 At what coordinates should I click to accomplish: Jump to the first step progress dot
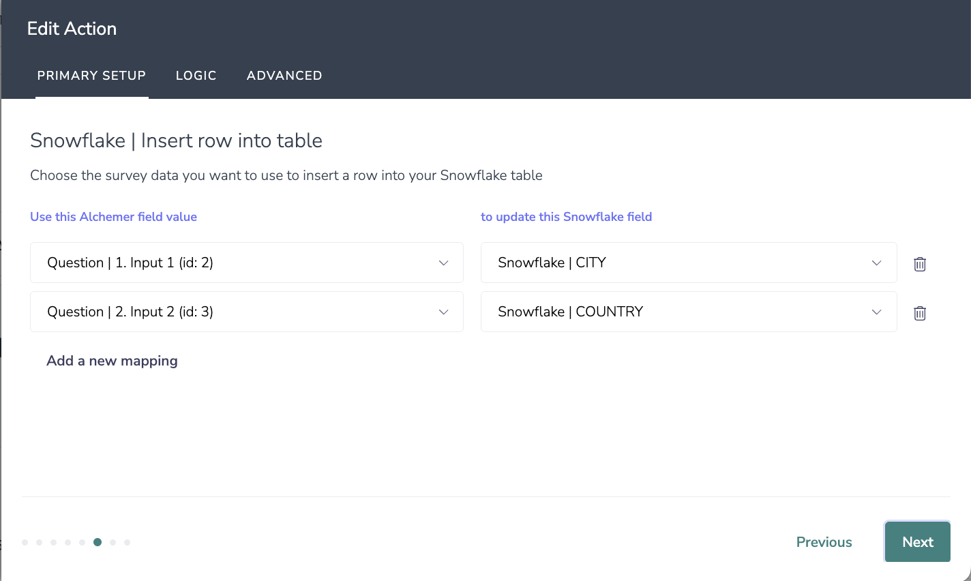pyautogui.click(x=25, y=543)
